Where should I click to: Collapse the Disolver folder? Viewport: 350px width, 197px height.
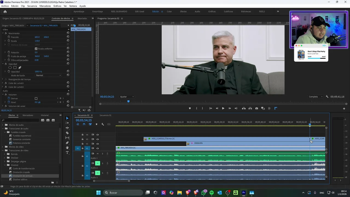point(5,165)
